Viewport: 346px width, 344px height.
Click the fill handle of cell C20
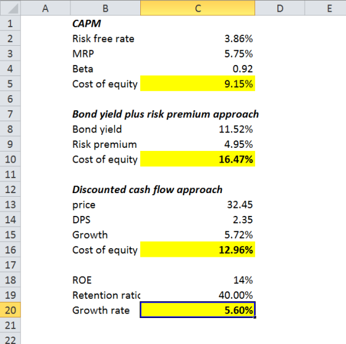pos(255,317)
